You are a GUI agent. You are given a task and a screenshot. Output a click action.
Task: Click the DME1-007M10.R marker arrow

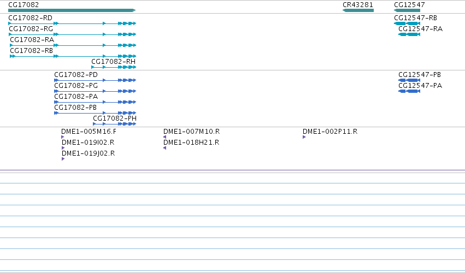[164, 137]
